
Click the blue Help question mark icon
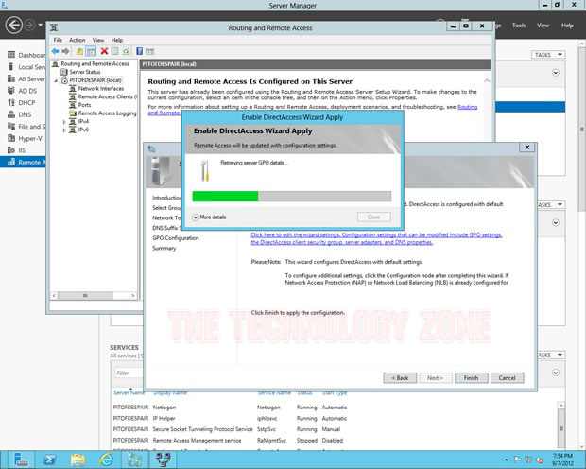click(139, 51)
